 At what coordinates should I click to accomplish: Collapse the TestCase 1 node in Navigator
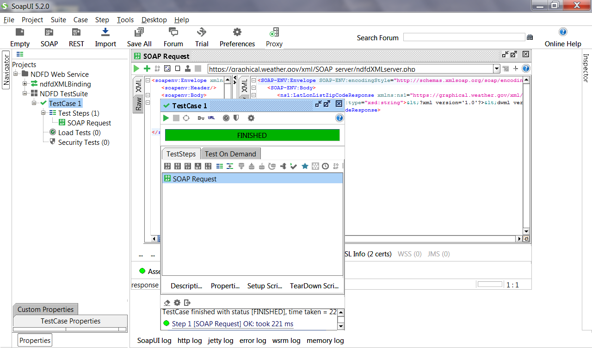coord(34,103)
